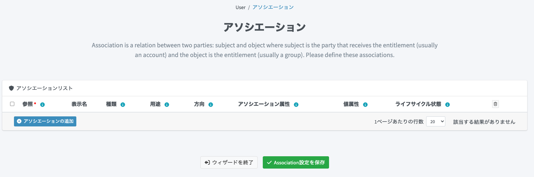Click the trash delete icon in header
Viewport: 534px width, 177px height.
tap(495, 104)
